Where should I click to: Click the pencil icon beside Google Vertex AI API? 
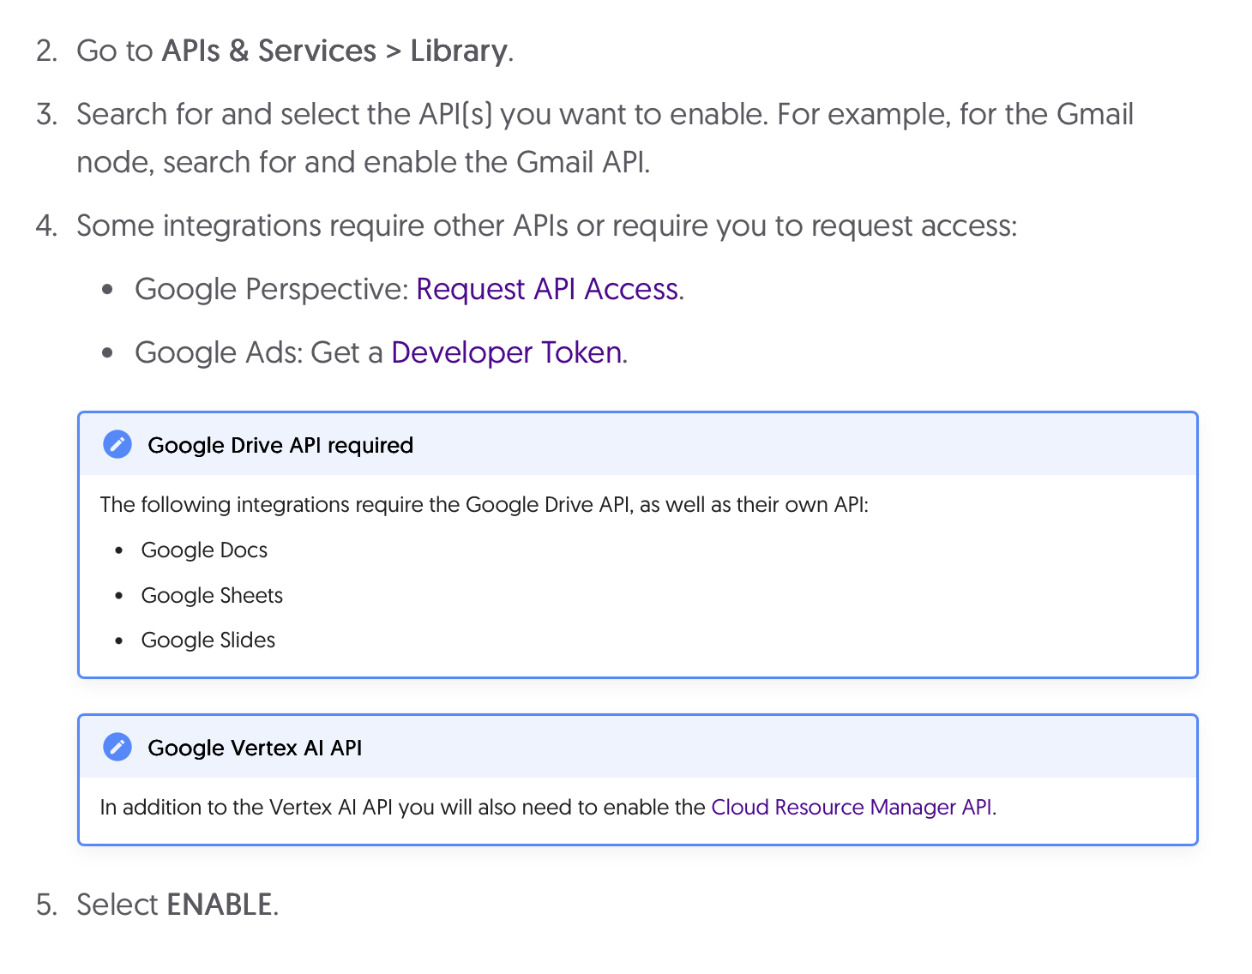(117, 748)
